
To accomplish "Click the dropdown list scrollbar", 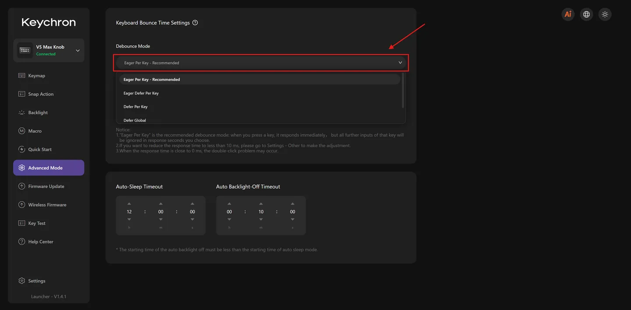I will pos(403,90).
